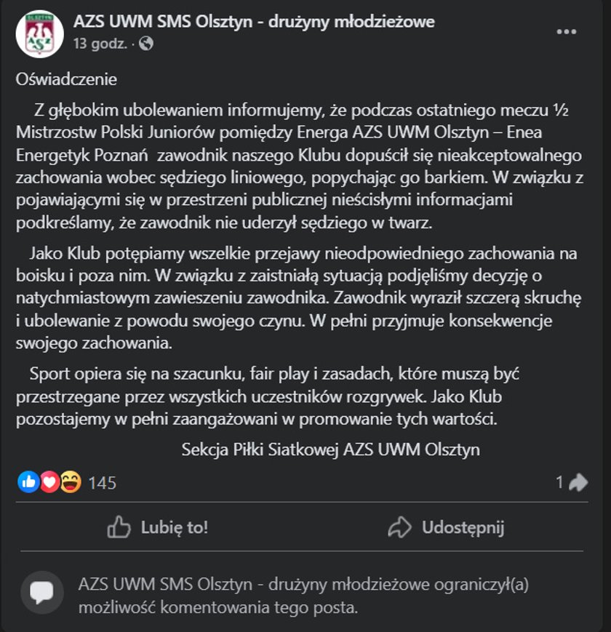Click the red heart reaction icon
611x632 pixels.
tap(49, 481)
